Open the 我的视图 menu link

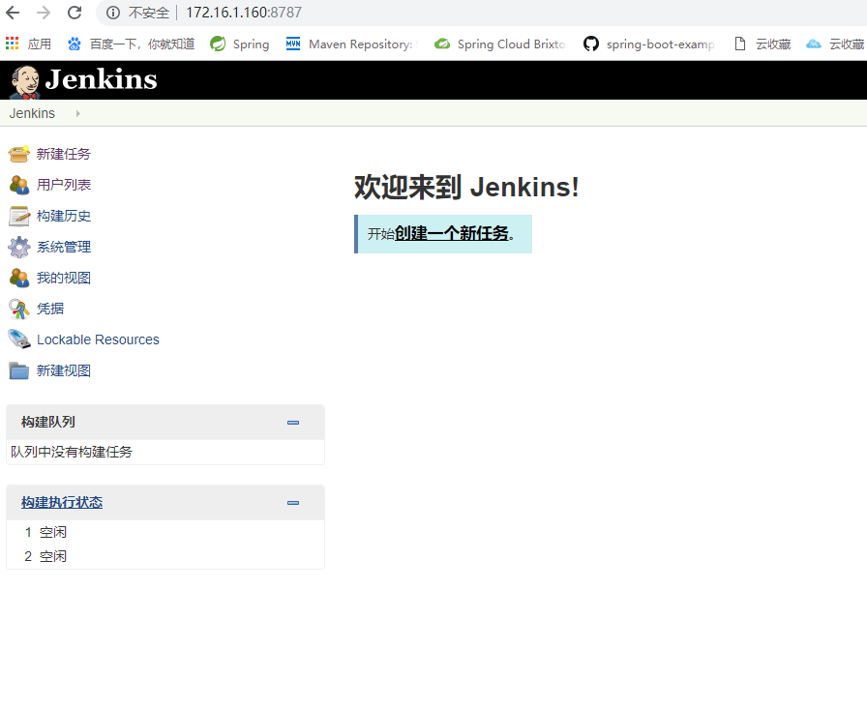tap(64, 278)
